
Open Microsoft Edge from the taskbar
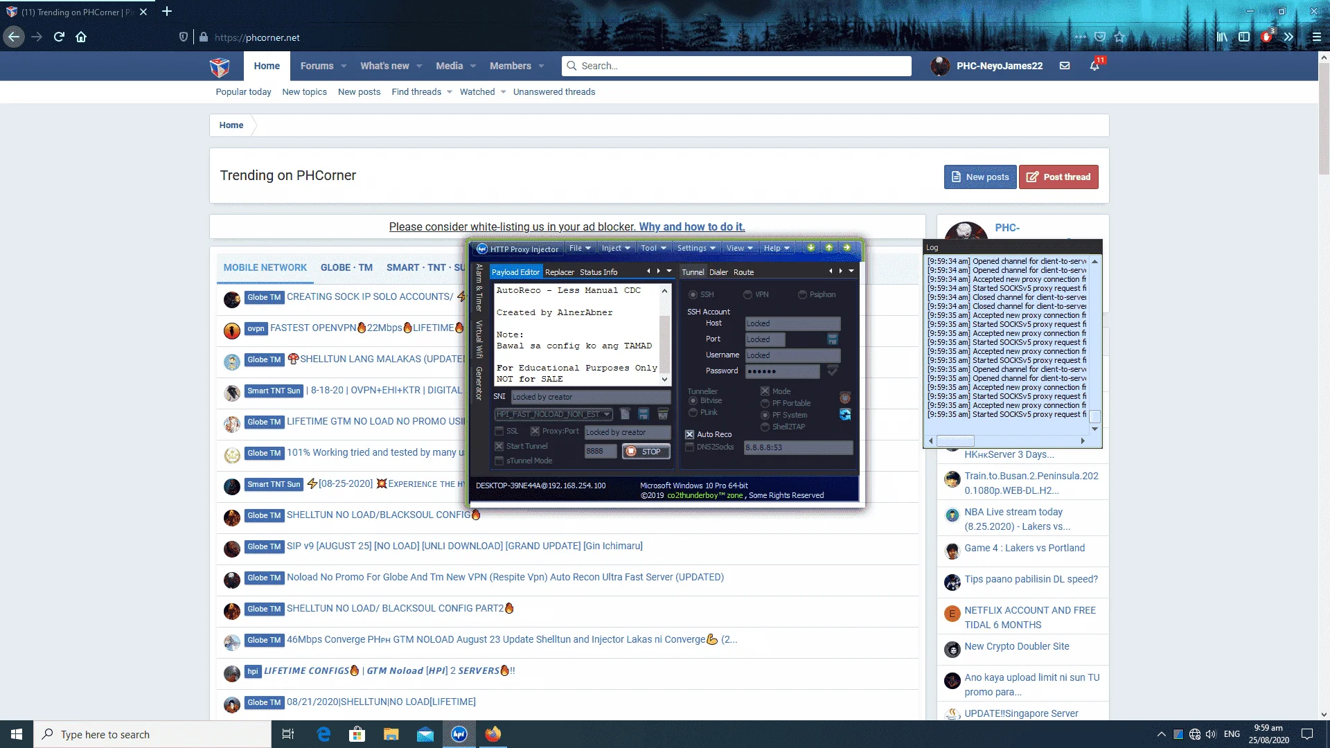(x=323, y=734)
